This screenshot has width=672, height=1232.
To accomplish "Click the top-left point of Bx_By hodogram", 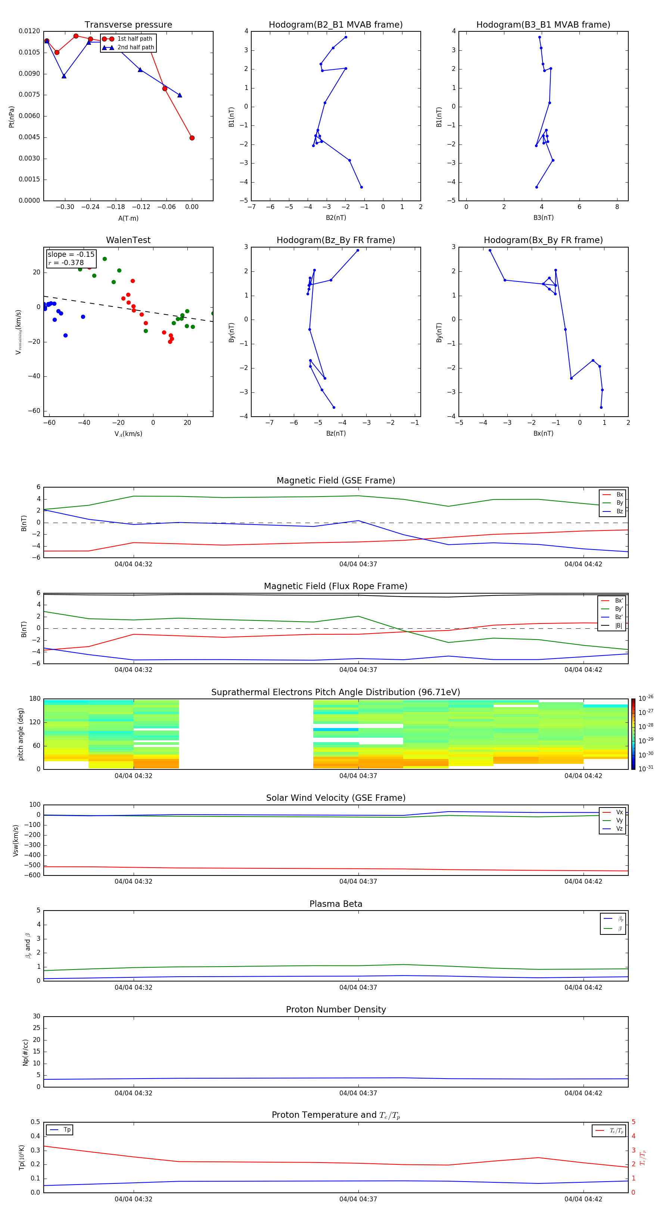I will 490,250.
